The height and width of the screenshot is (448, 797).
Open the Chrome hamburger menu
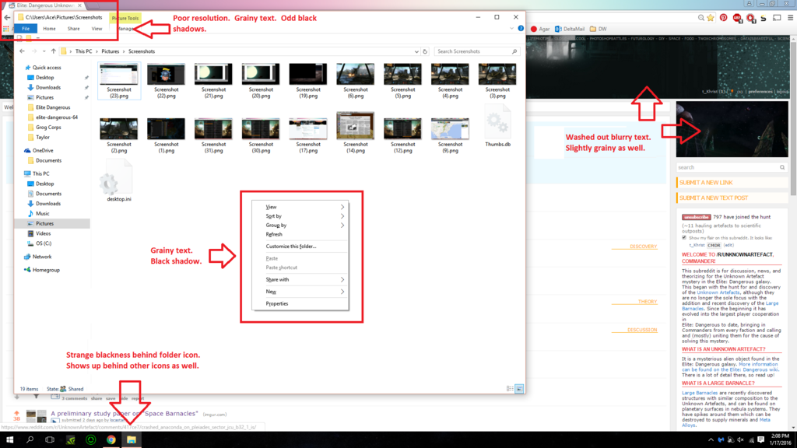(x=791, y=18)
